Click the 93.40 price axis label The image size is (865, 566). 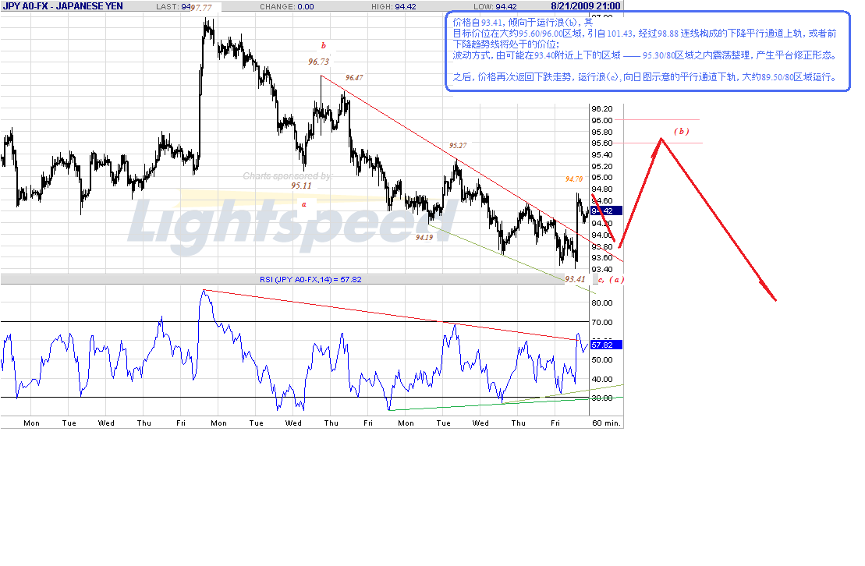pos(602,269)
